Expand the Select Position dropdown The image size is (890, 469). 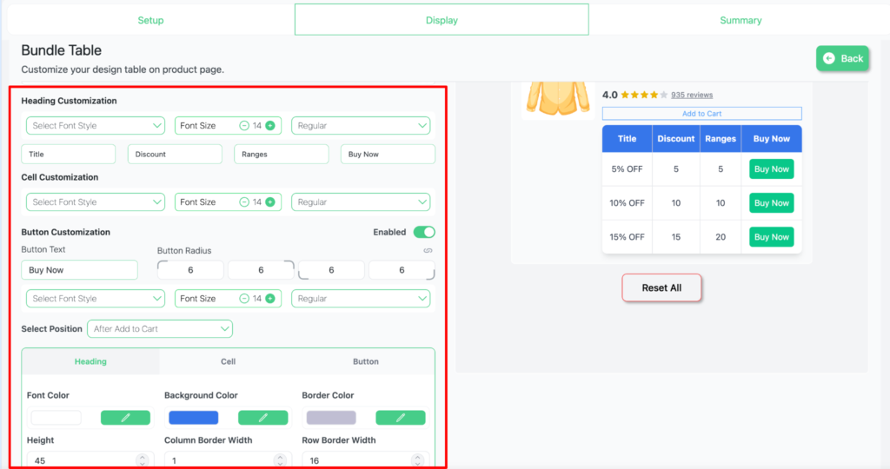(160, 329)
